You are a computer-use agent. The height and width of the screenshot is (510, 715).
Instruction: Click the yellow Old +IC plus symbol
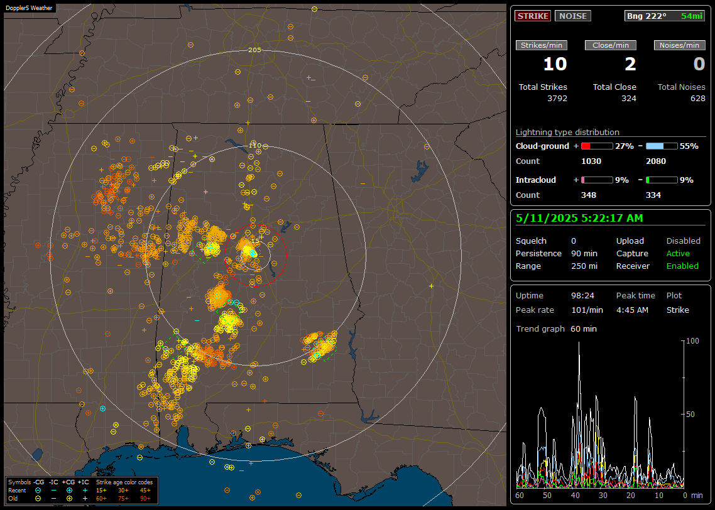point(85,499)
